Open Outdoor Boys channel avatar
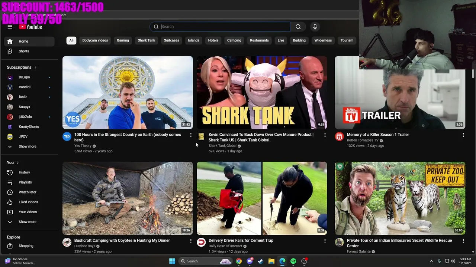Screen dimensions: 476x267 (x=67, y=242)
